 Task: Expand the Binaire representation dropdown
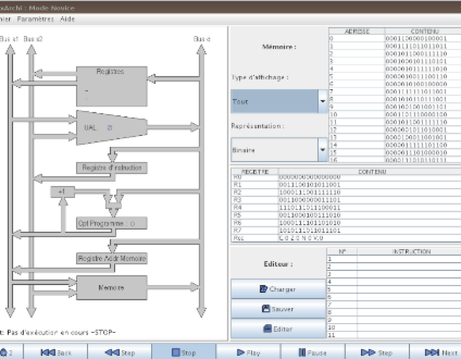(323, 150)
